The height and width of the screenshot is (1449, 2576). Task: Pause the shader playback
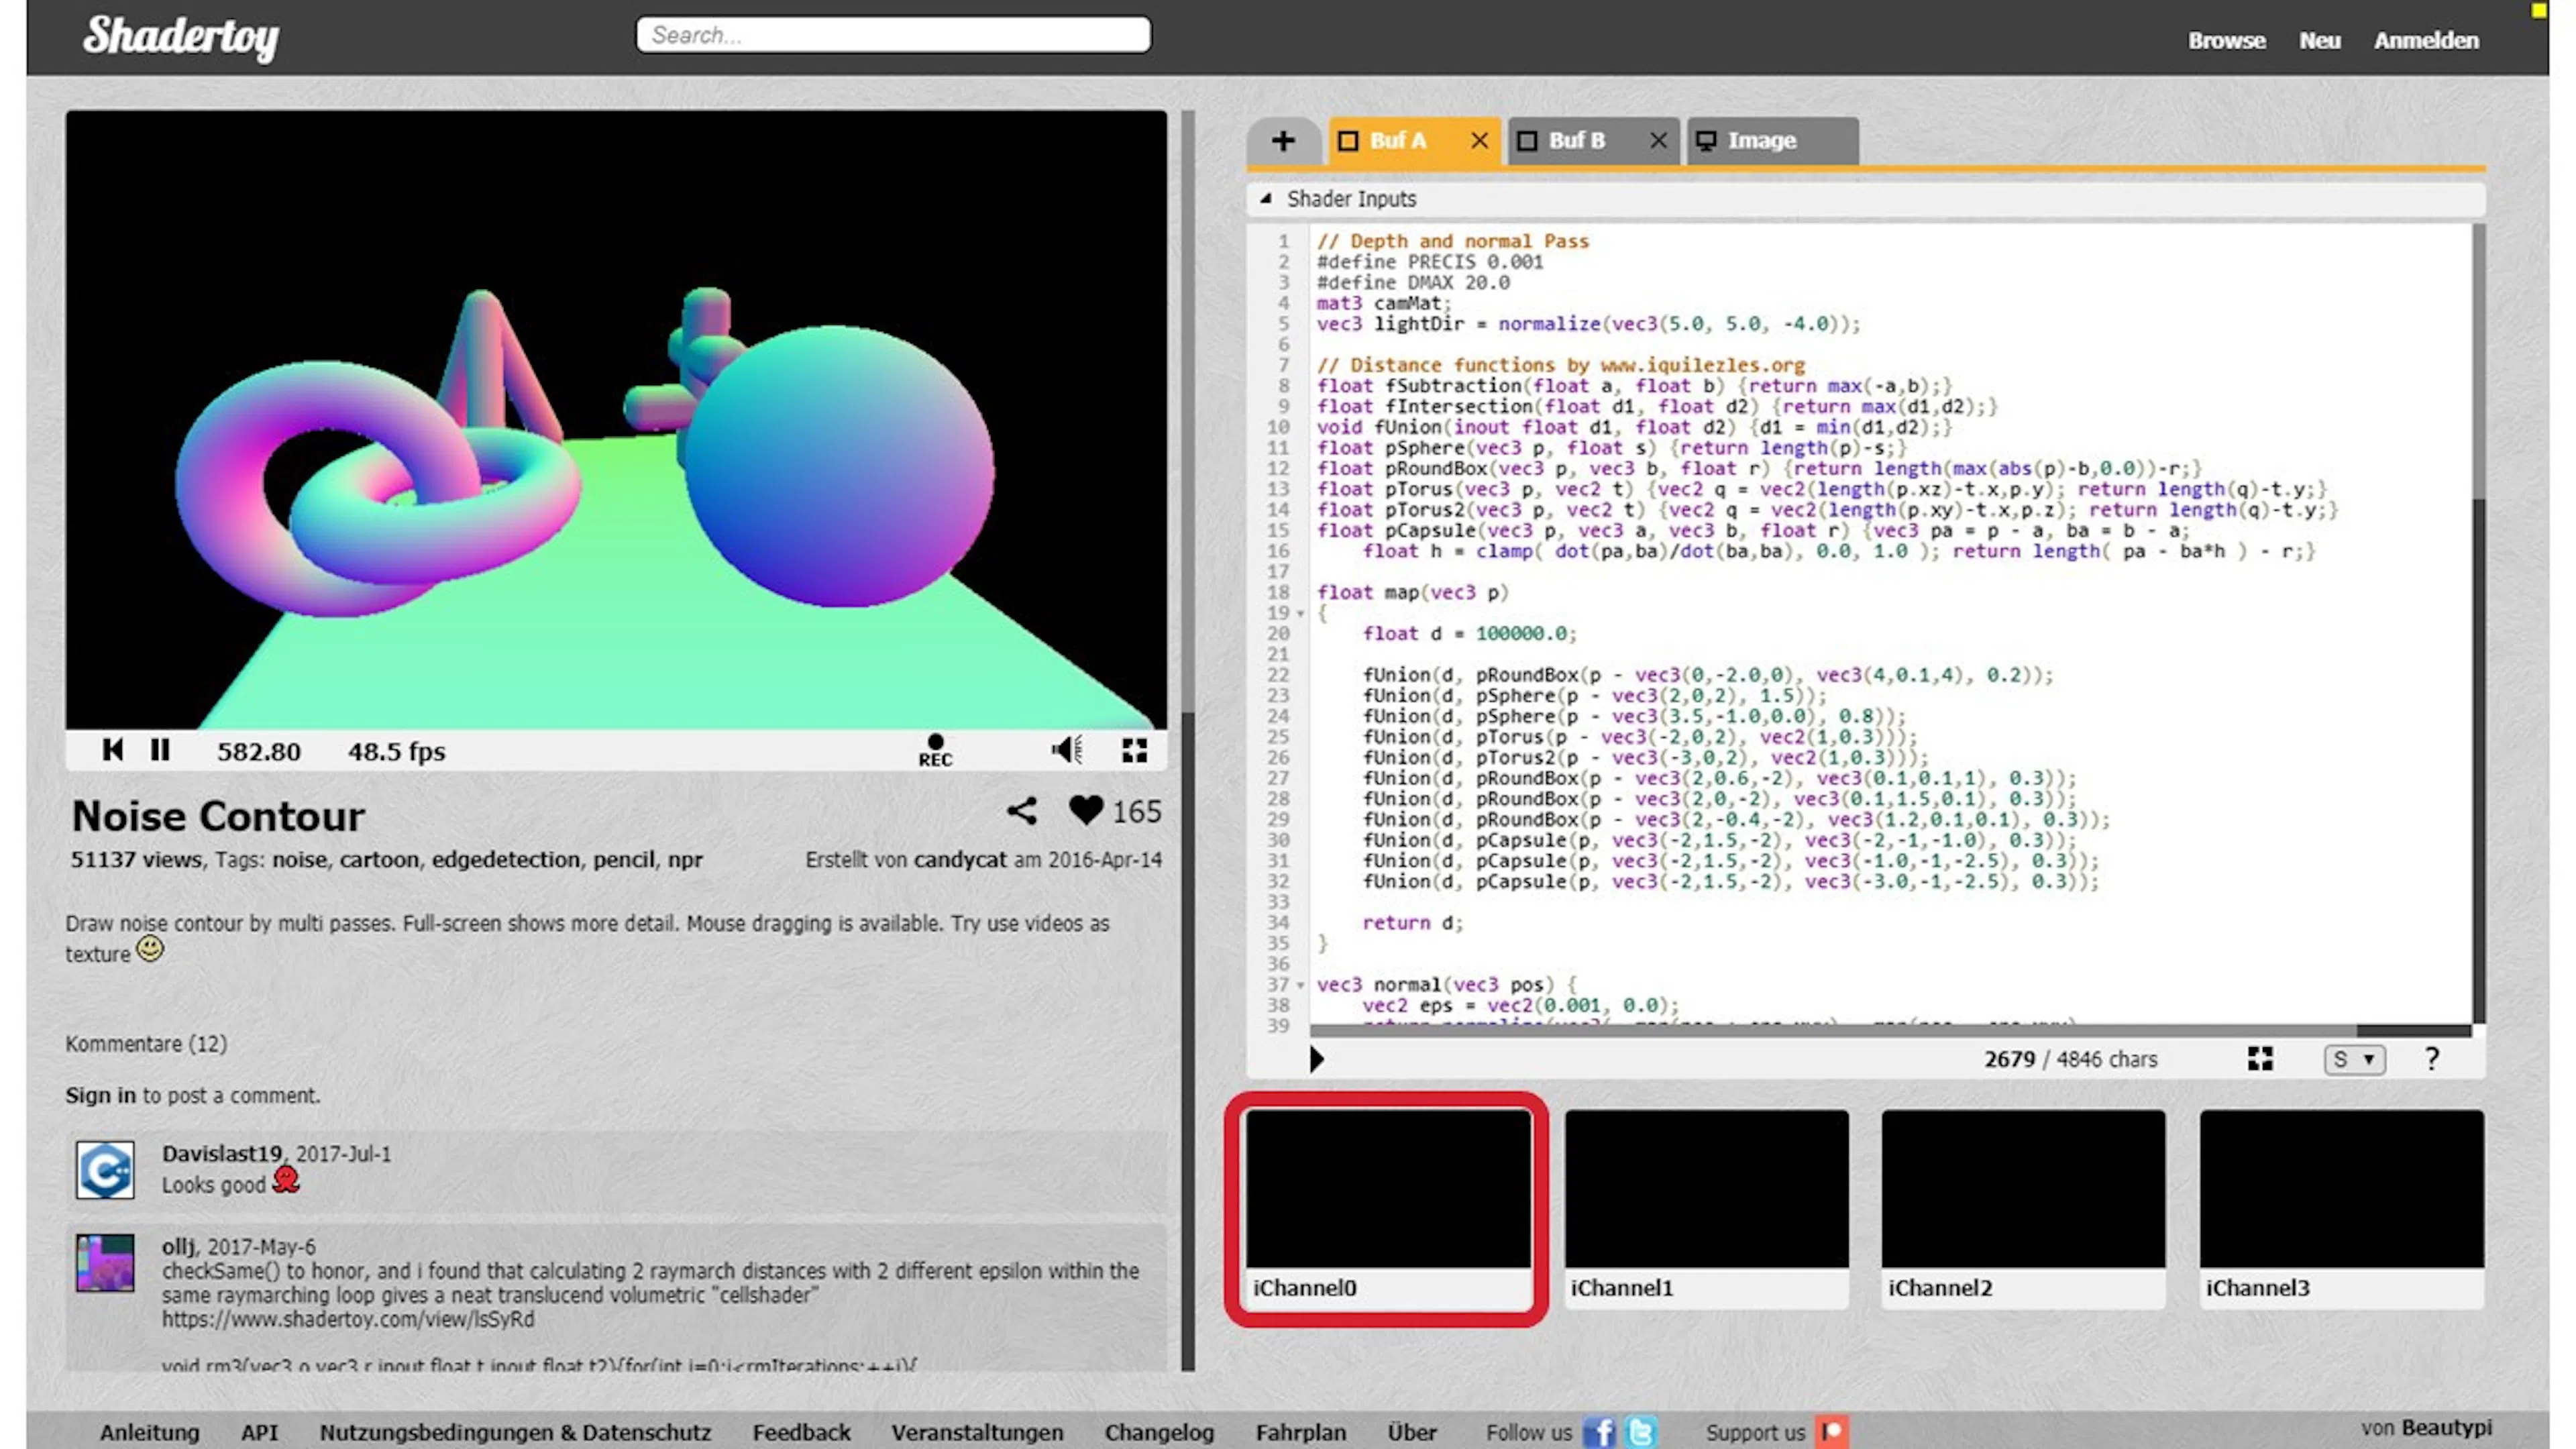tap(160, 750)
